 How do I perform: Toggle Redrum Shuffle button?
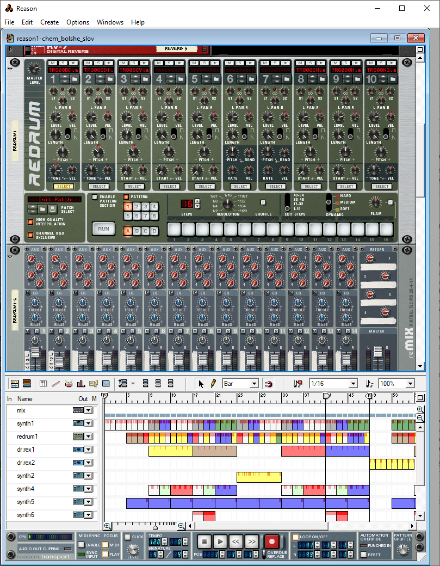tap(263, 202)
